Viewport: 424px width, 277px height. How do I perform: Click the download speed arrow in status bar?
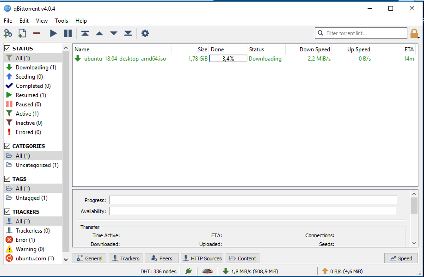[x=226, y=271]
